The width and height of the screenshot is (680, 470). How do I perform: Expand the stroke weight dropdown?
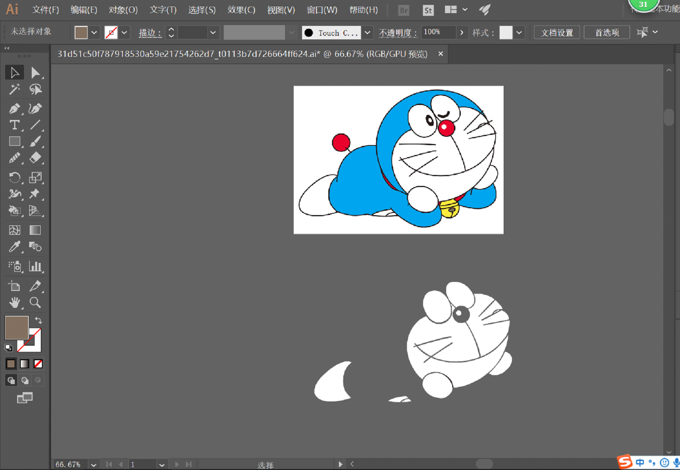213,32
